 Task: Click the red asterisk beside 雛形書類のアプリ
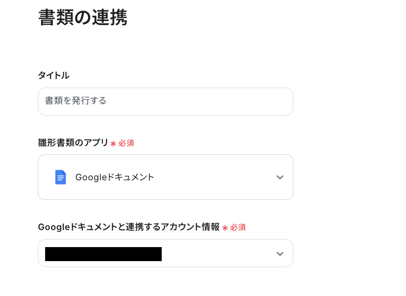click(113, 144)
